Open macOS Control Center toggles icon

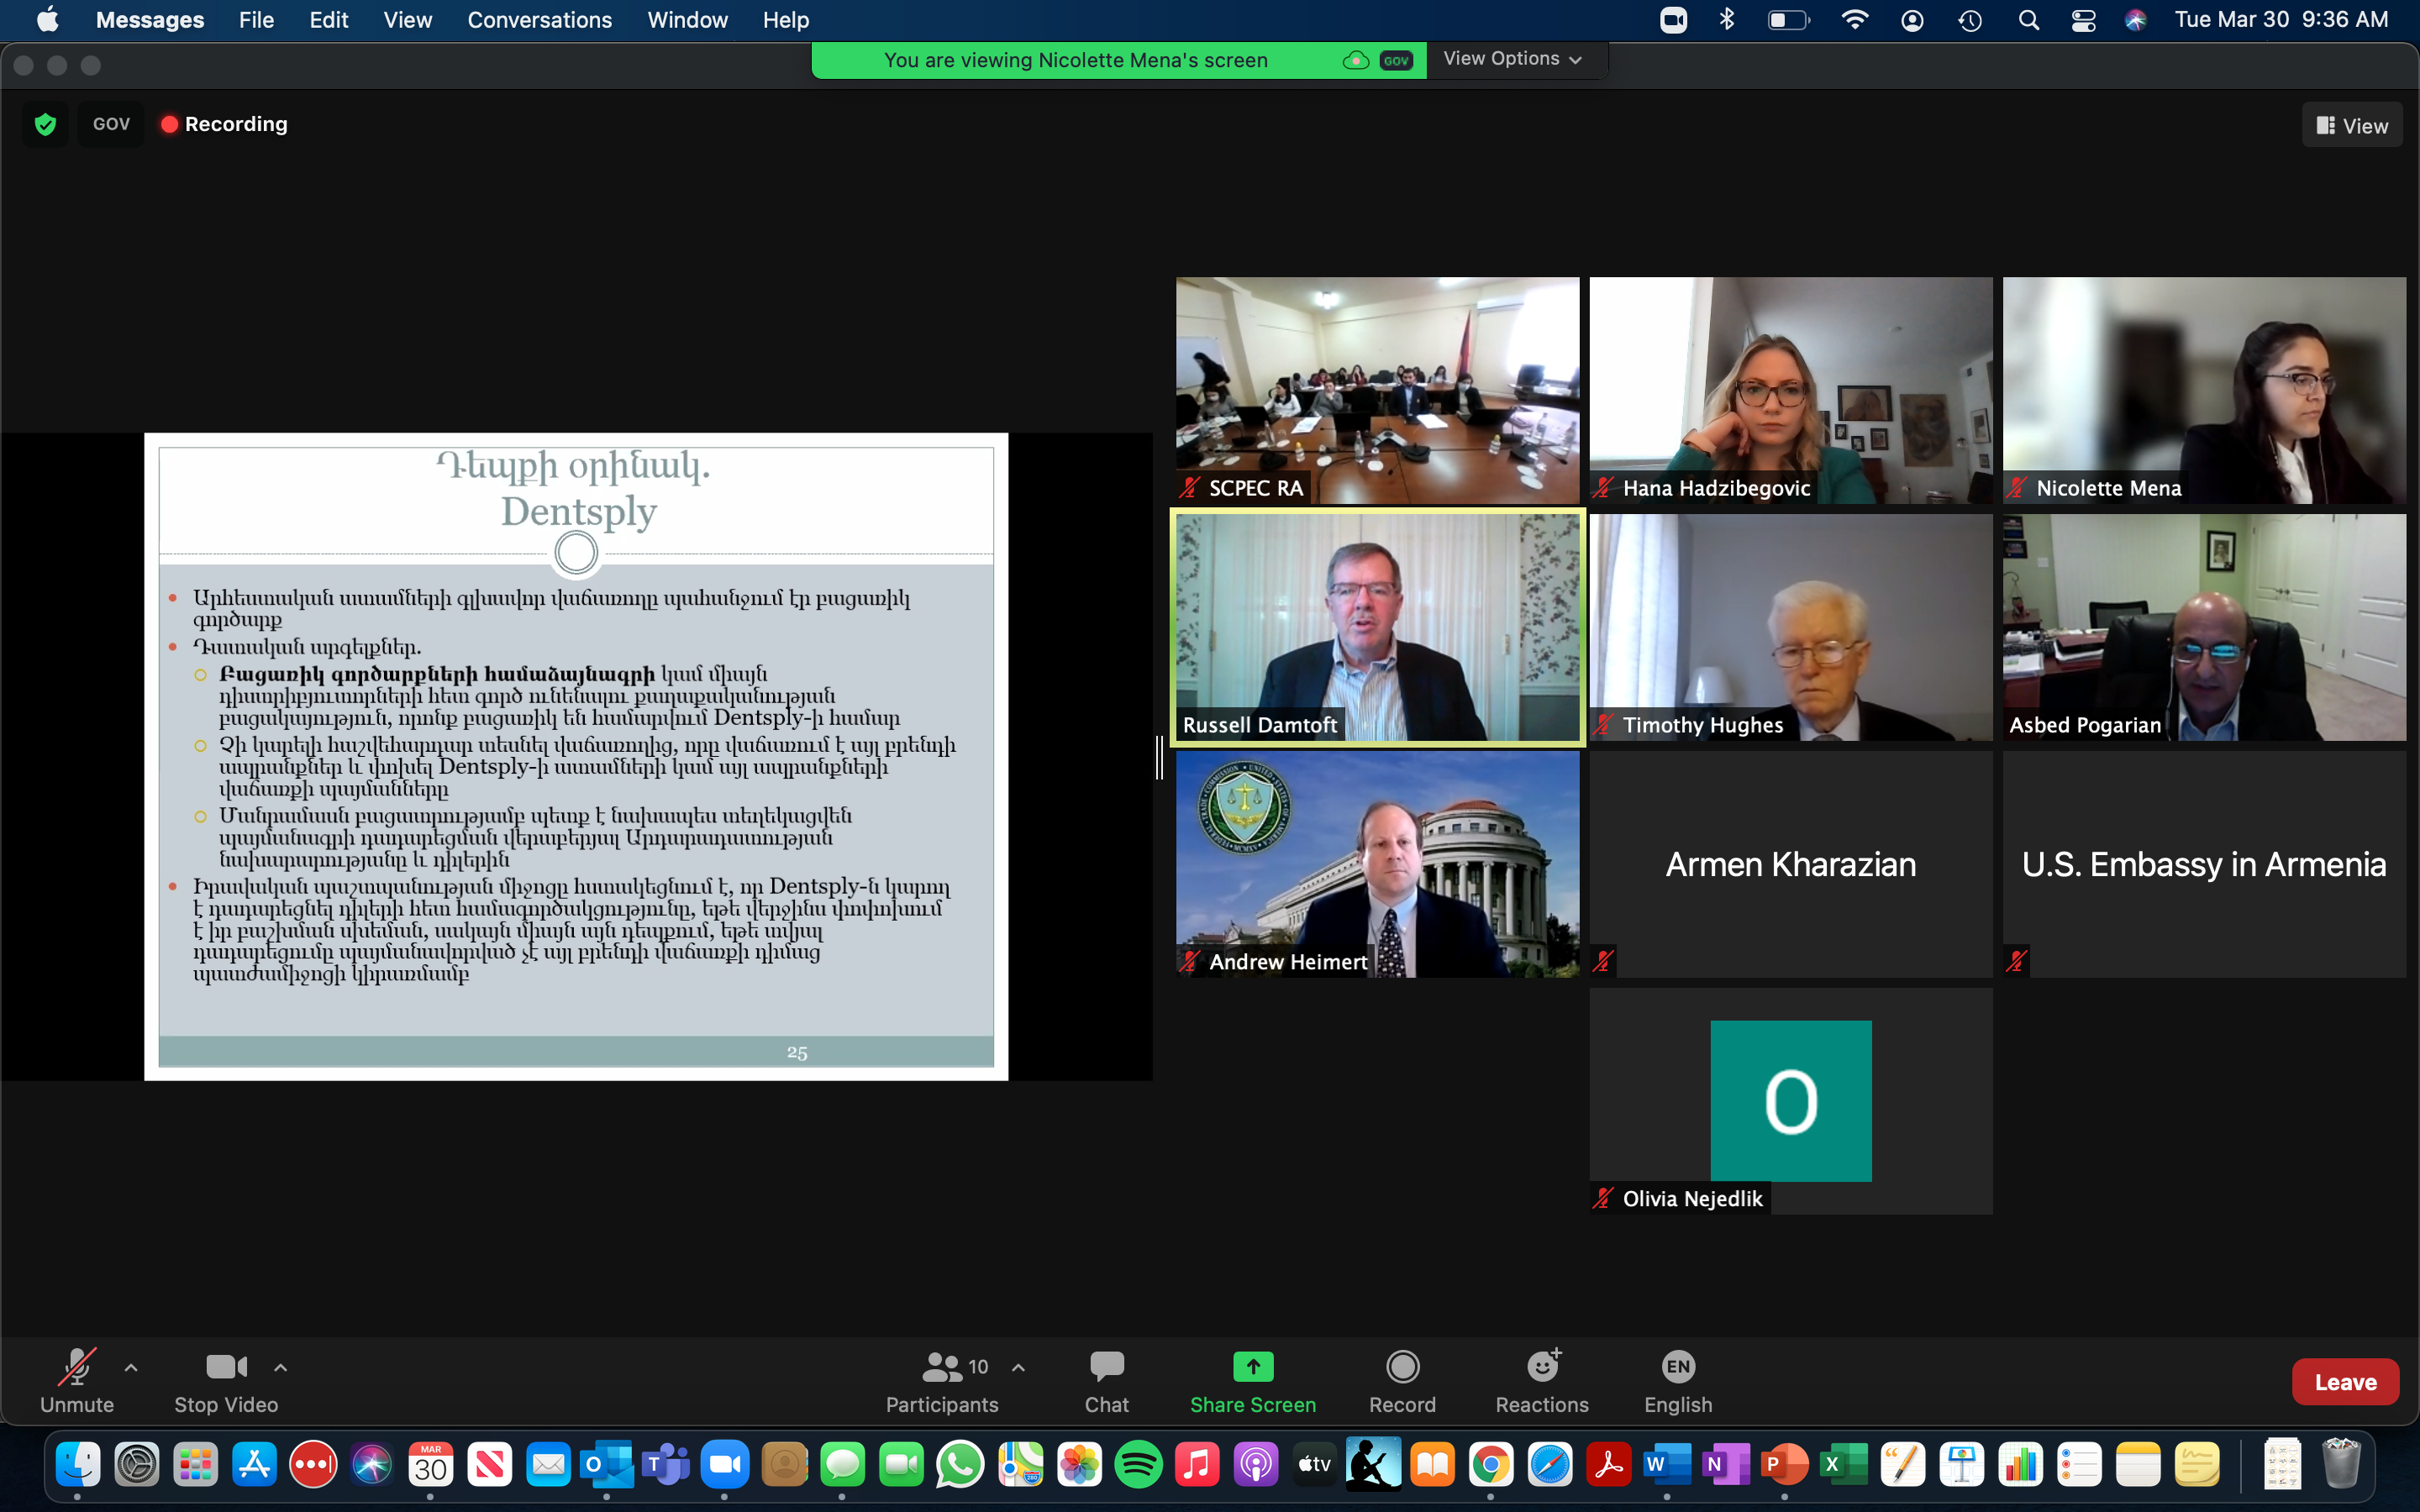coord(2083,20)
